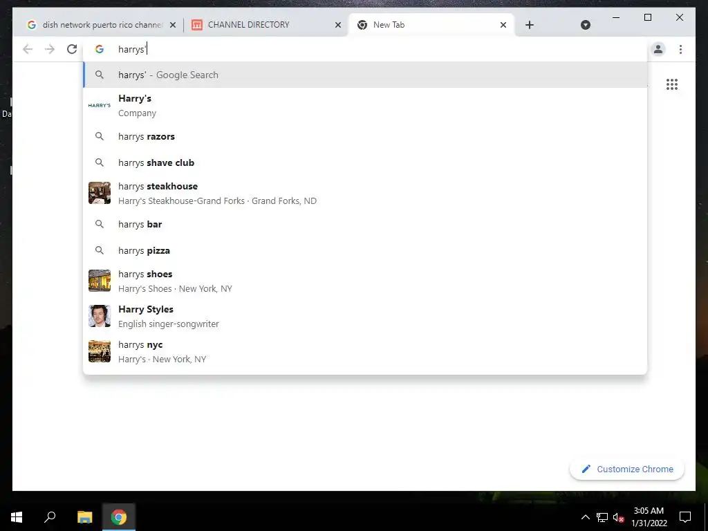The width and height of the screenshot is (708, 531).
Task: Select harrys bar suggestion
Action: pos(365,225)
